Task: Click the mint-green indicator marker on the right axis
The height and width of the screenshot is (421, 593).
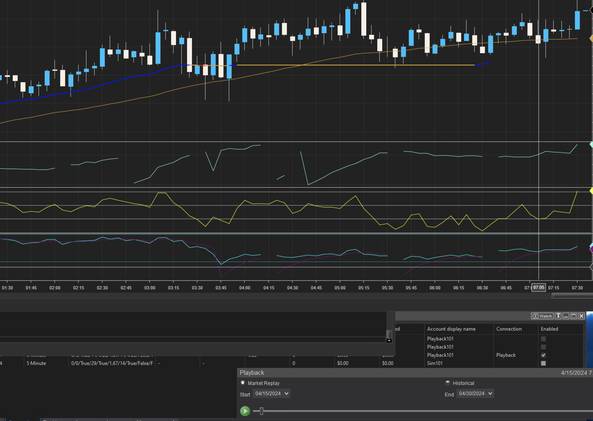Action: 591,145
